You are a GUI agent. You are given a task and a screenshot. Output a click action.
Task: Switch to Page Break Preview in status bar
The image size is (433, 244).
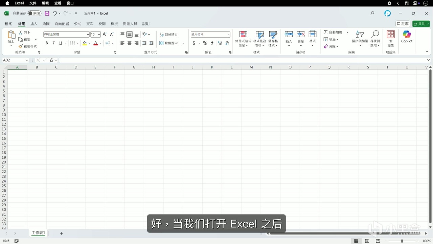pyautogui.click(x=378, y=241)
